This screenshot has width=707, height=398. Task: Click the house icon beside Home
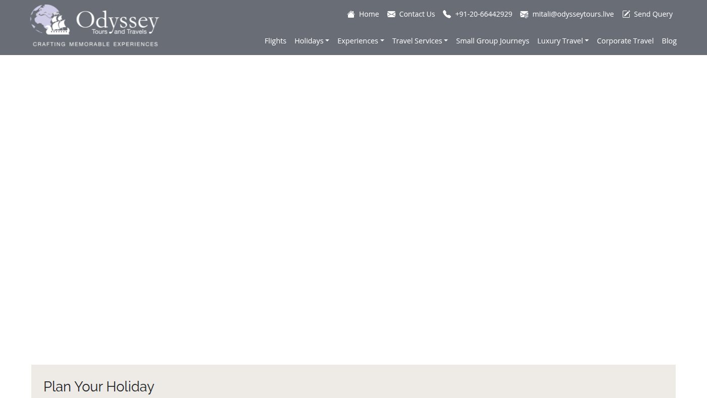[x=351, y=14]
